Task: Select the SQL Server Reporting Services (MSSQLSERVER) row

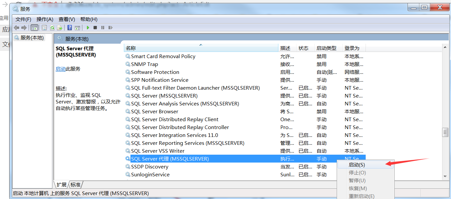Action: pyautogui.click(x=245, y=143)
